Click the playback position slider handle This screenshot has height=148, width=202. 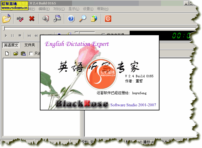click(x=4, y=28)
